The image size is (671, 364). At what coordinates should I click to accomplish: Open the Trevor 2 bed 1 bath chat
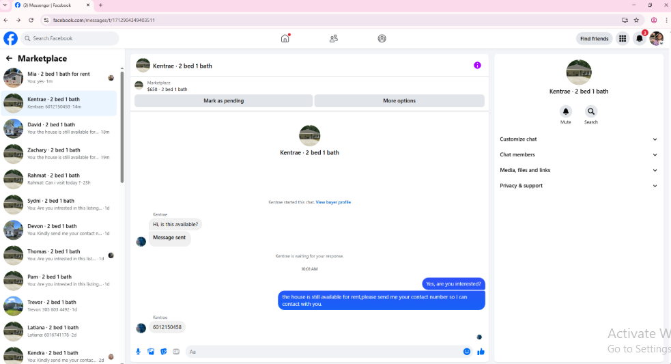point(59,306)
